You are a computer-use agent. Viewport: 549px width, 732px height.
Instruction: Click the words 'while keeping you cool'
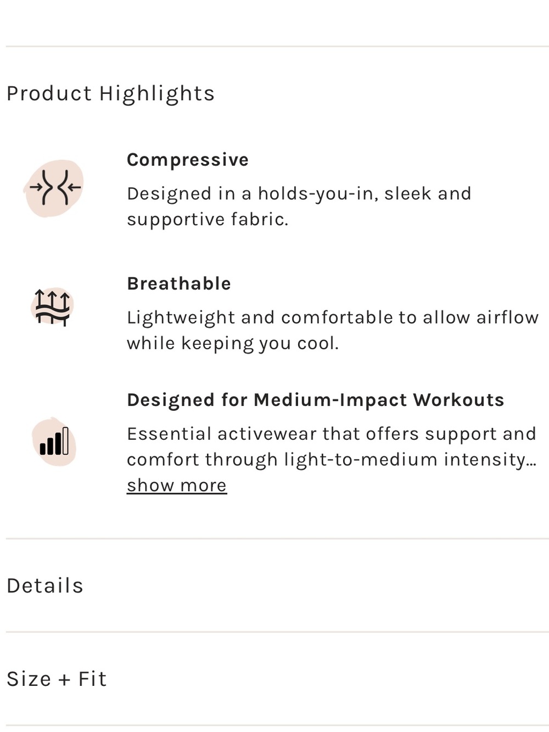pyautogui.click(x=233, y=344)
